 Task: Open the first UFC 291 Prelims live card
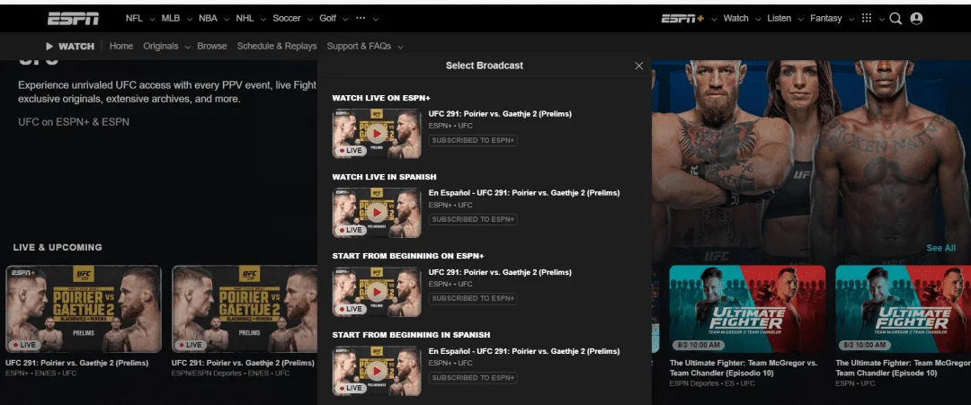click(83, 309)
